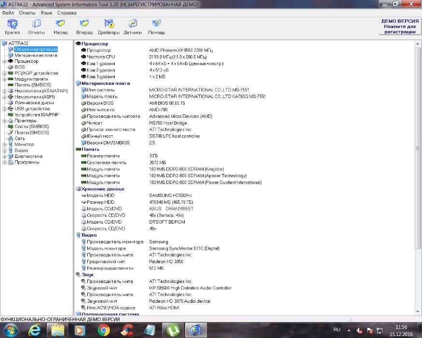Expand the Монитор node
Image resolution: width=422 pixels, height=338 pixels.
pyautogui.click(x=4, y=144)
